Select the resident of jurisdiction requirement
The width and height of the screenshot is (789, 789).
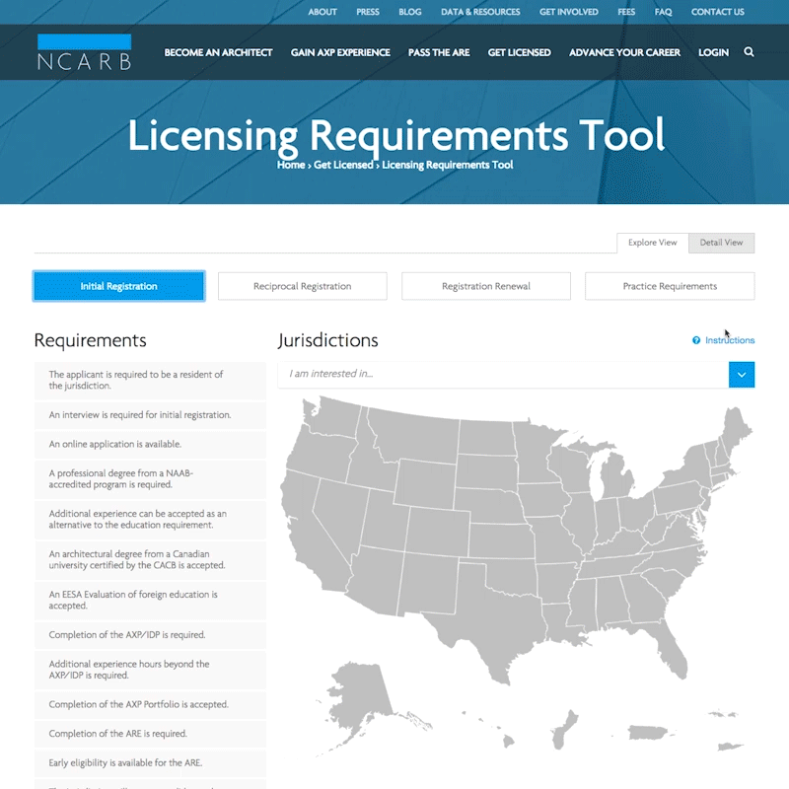(150, 381)
